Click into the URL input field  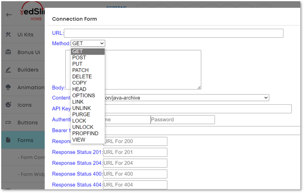point(174,33)
